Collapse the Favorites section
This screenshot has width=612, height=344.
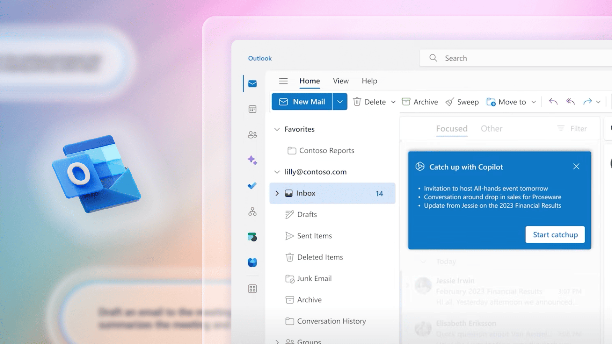pyautogui.click(x=277, y=129)
